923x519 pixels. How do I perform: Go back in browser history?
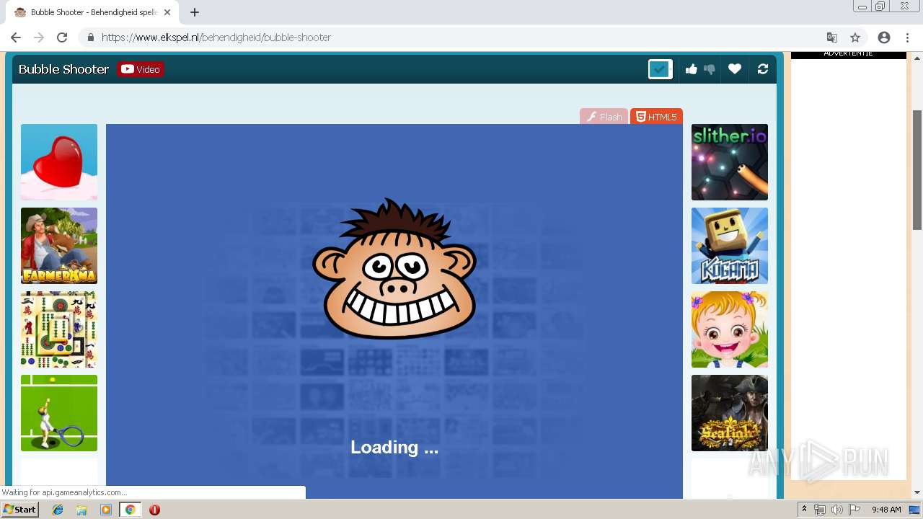pyautogui.click(x=16, y=37)
